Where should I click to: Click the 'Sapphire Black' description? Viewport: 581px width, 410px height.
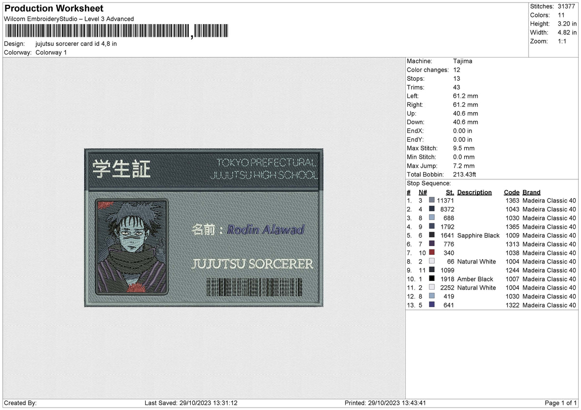[478, 235]
